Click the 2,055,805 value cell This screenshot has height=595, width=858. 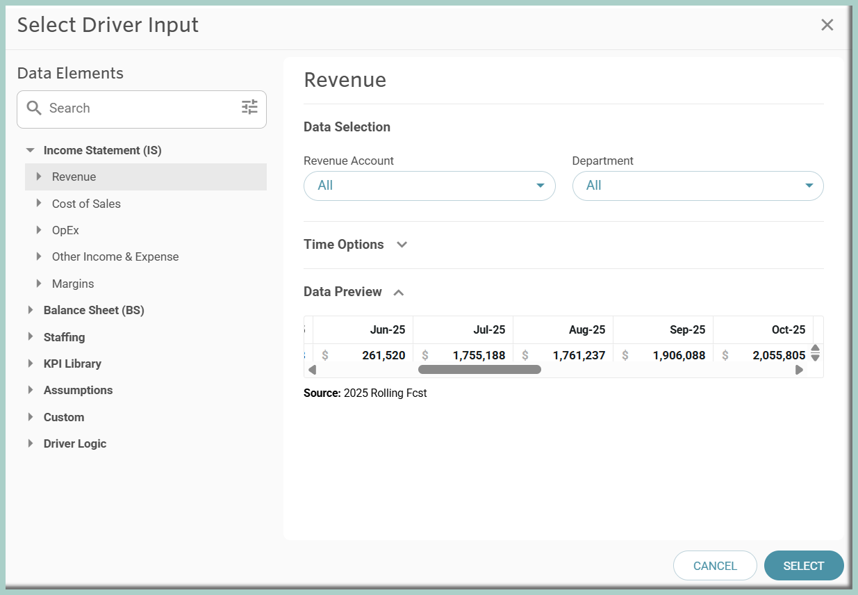[764, 354]
